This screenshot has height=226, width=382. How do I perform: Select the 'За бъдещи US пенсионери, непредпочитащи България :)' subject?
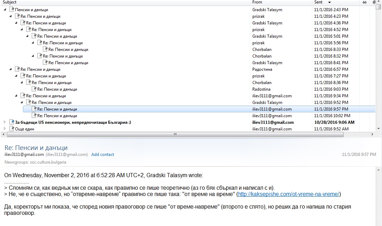click(x=73, y=122)
